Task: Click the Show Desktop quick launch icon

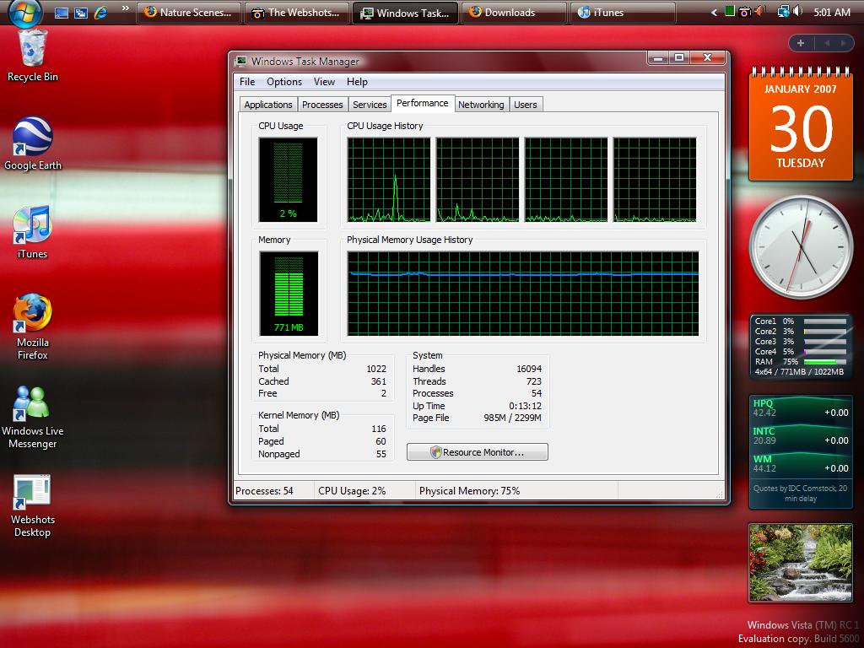Action: [62, 13]
